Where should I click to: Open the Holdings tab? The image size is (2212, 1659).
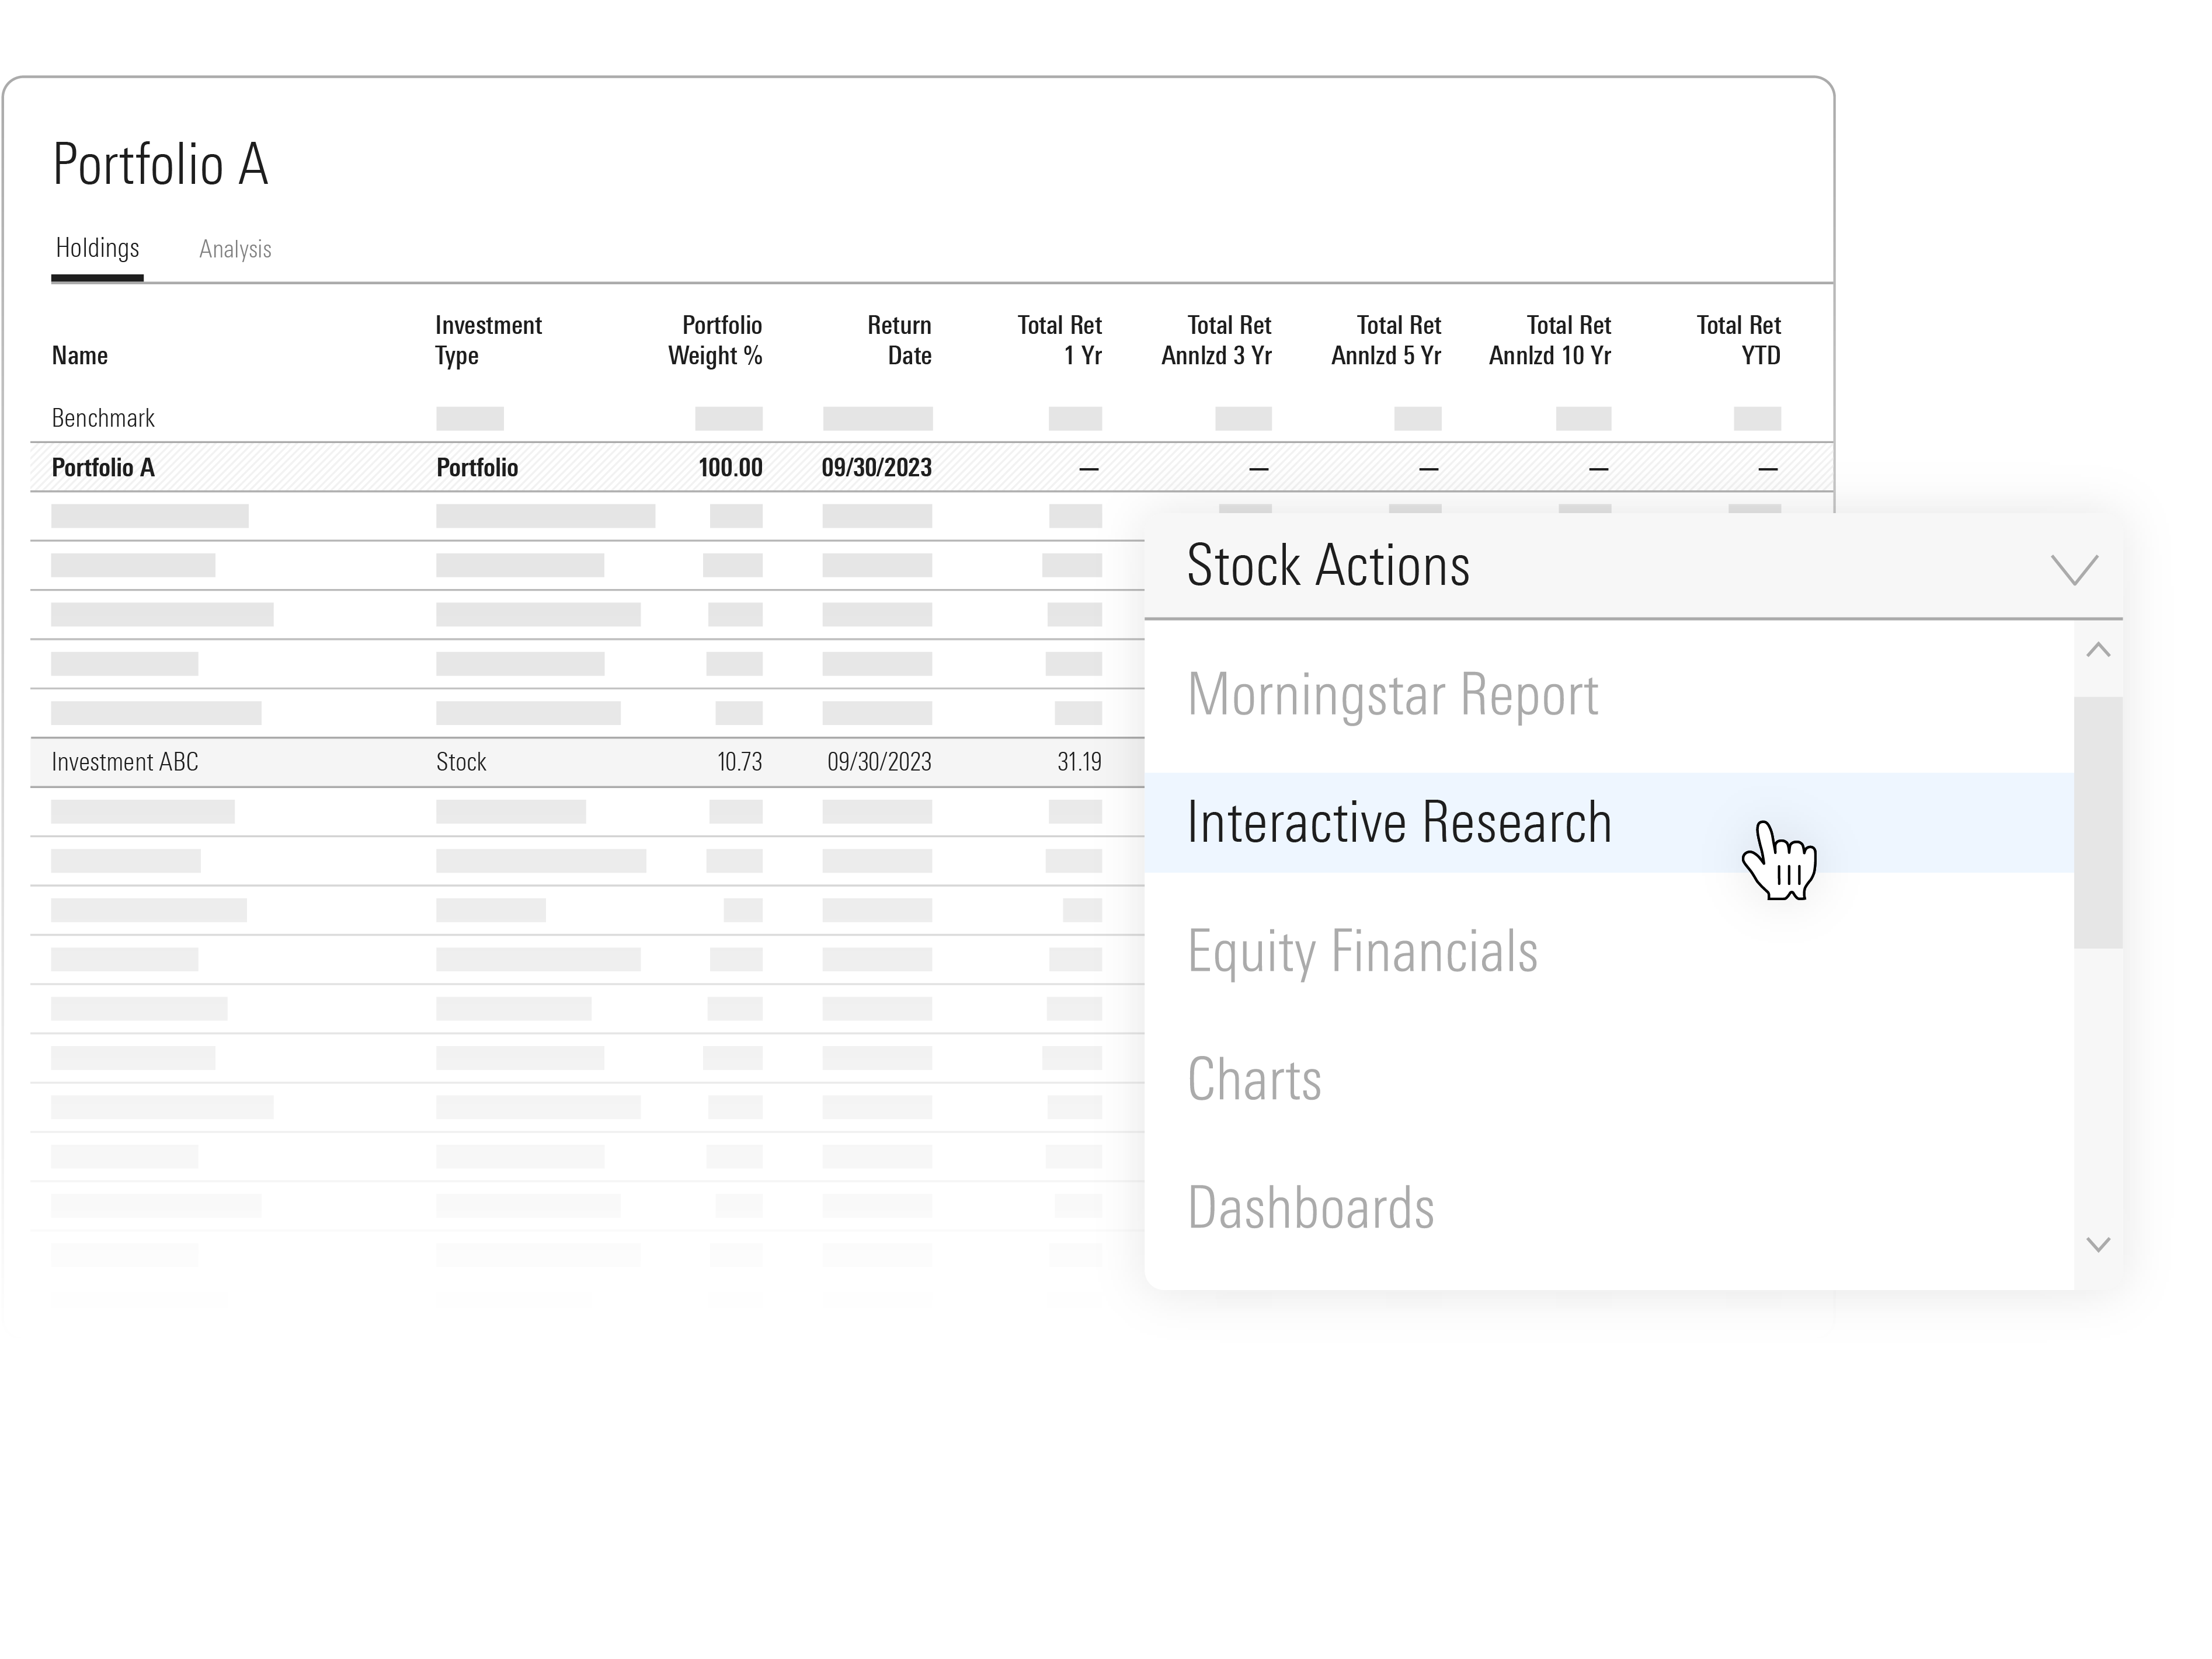pyautogui.click(x=97, y=248)
